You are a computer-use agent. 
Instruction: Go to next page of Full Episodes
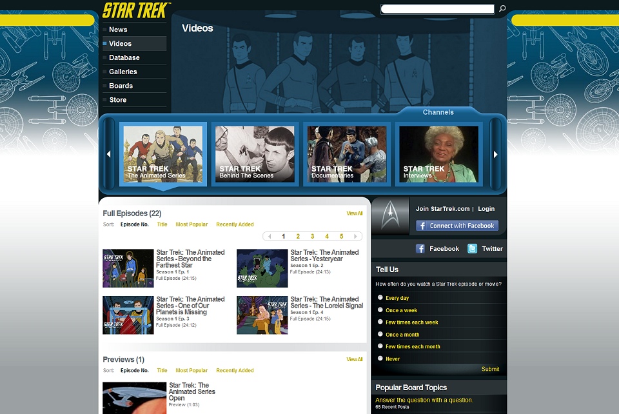[x=355, y=237]
